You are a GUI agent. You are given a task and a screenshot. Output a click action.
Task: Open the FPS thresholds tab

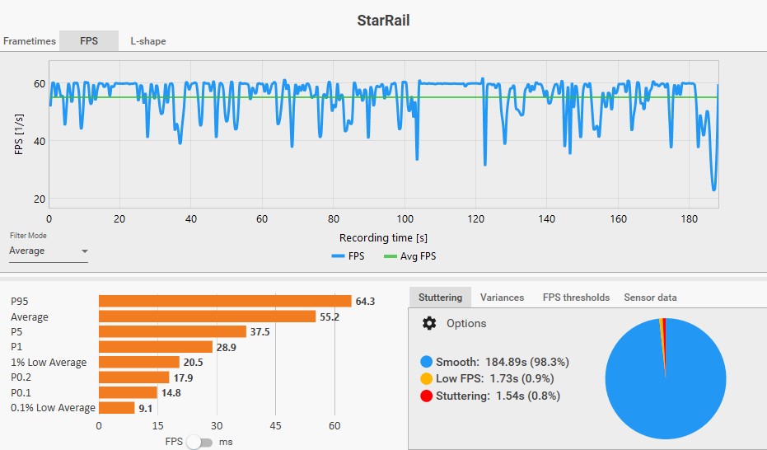(x=576, y=298)
